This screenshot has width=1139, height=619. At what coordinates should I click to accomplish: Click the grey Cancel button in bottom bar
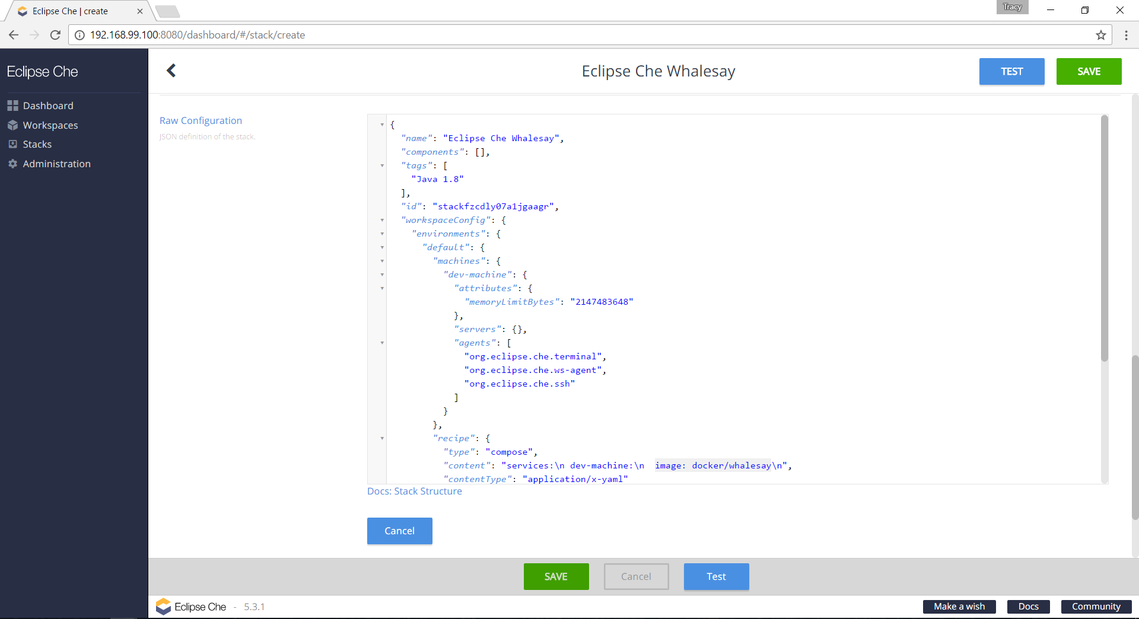636,576
